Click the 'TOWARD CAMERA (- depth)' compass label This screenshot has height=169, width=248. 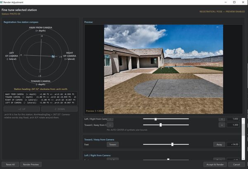tap(41, 83)
